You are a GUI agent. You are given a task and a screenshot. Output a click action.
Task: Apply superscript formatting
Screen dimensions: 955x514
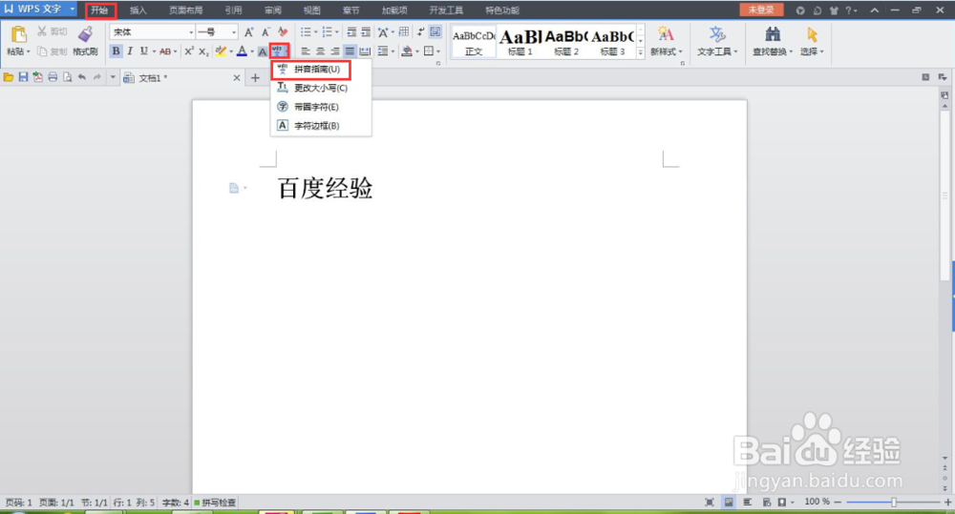[x=189, y=51]
